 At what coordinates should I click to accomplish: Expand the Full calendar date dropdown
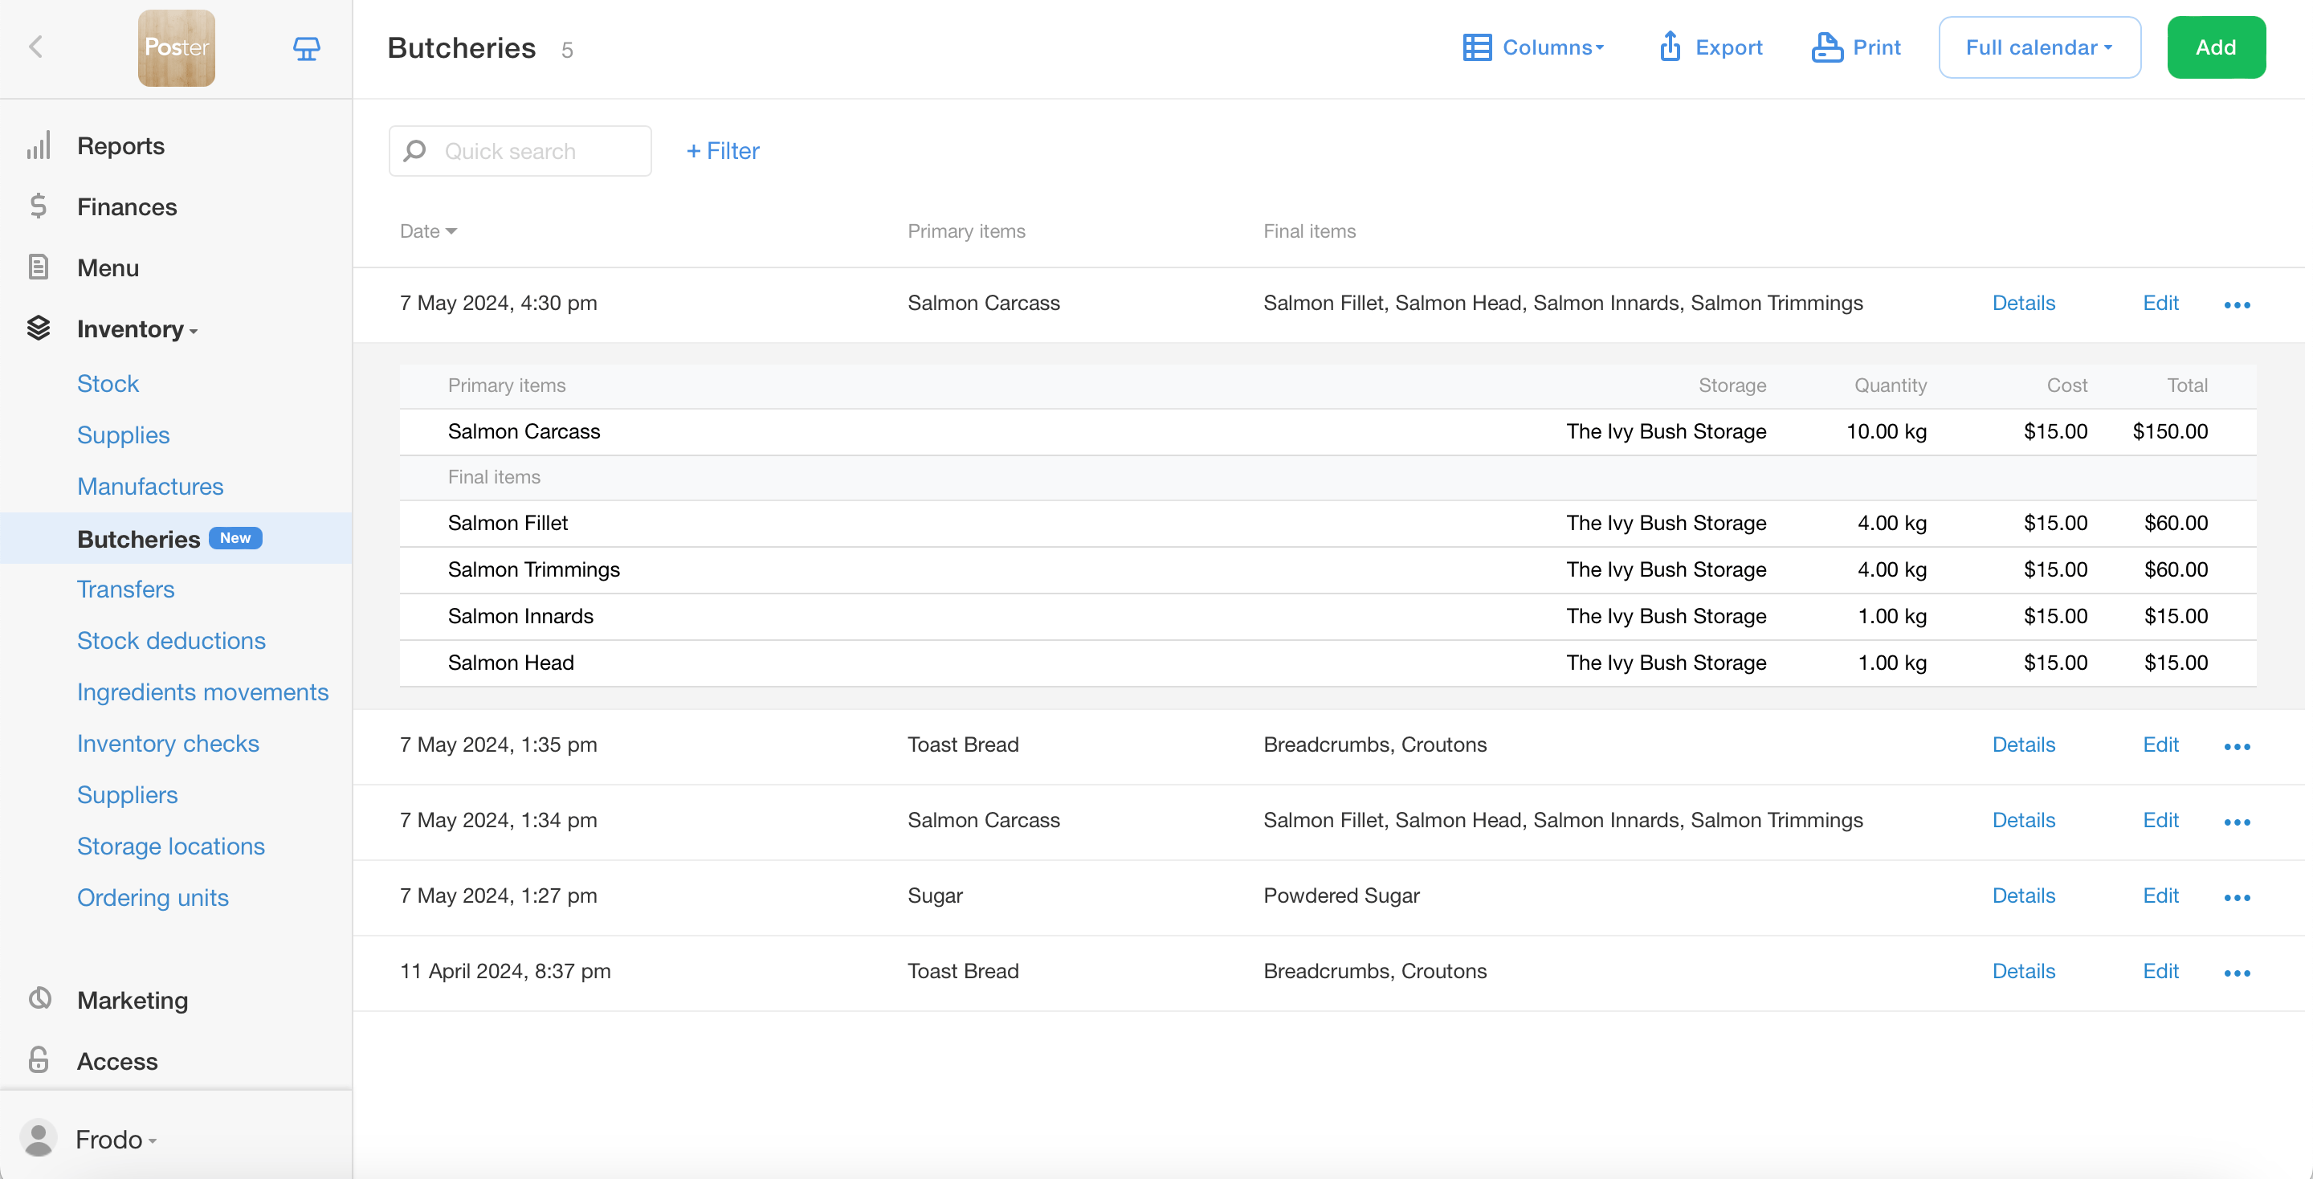point(2038,47)
